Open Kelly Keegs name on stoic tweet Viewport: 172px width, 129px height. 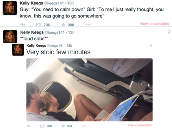pyautogui.click(x=36, y=45)
